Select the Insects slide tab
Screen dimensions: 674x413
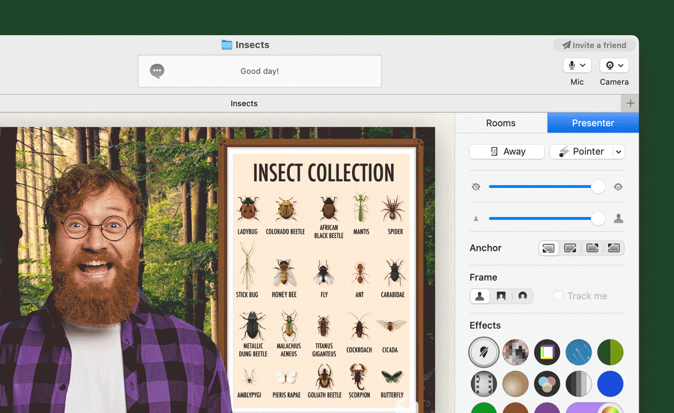(x=244, y=104)
